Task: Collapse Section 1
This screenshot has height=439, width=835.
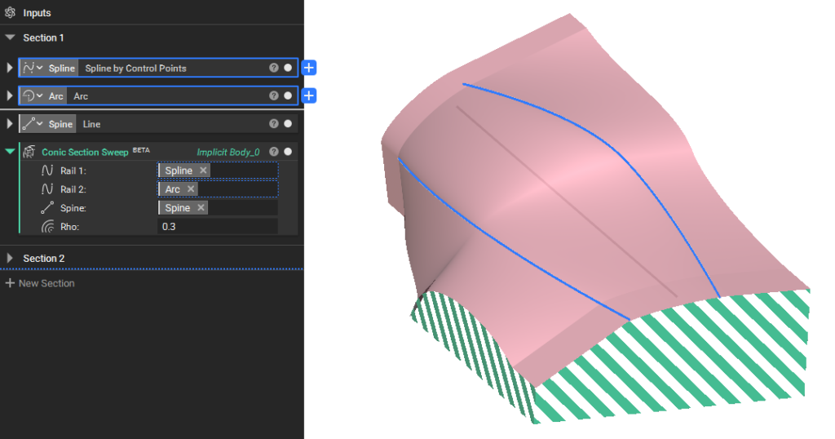Action: 10,38
